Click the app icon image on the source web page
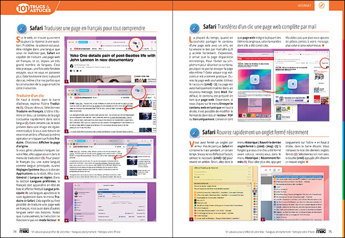Image resolution: width=345 pixels, height=238 pixels. pyautogui.click(x=254, y=80)
